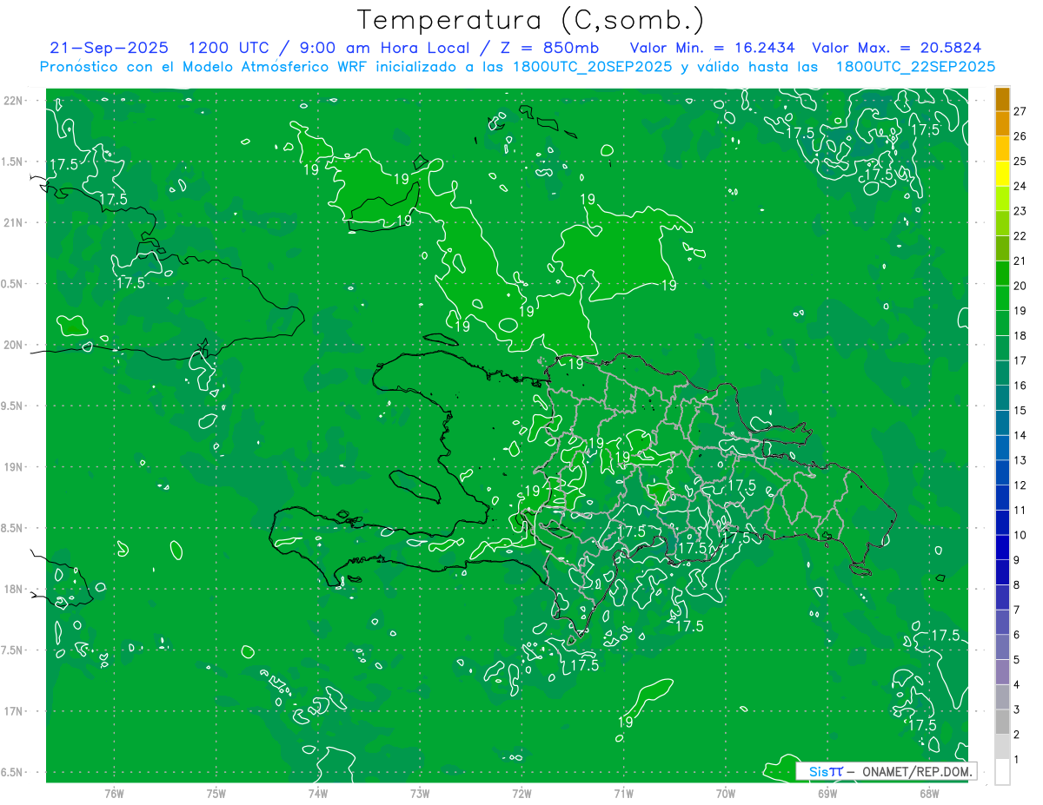Select the brown top swatch of the color scale
This screenshot has height=805, width=1043.
(1002, 99)
